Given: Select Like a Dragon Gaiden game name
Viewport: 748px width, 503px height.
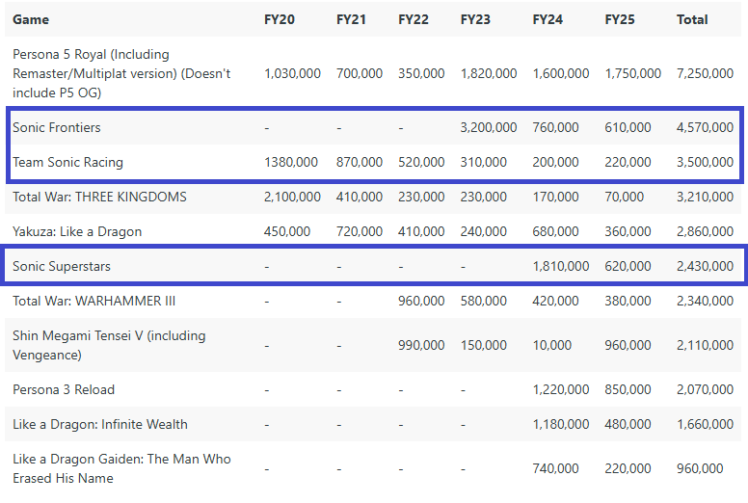Looking at the screenshot, I should coord(121,468).
